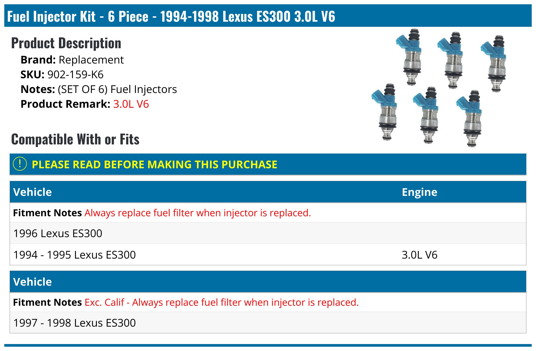Image resolution: width=536 pixels, height=351 pixels.
Task: Select the 1994 - 1995 Lexus ES300 row
Action: (x=75, y=255)
